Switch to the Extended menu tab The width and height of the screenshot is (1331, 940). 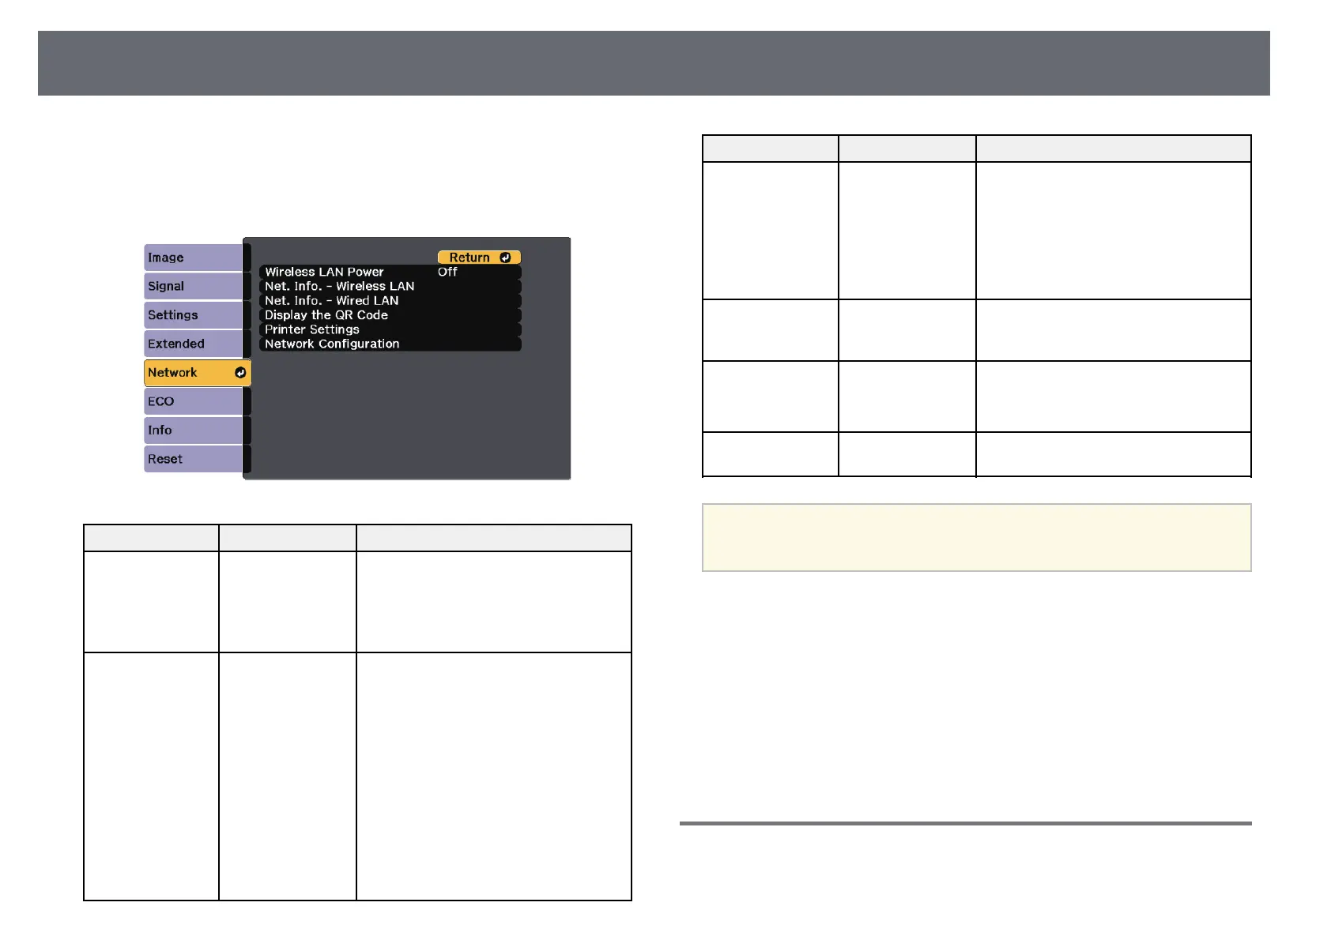tap(193, 344)
